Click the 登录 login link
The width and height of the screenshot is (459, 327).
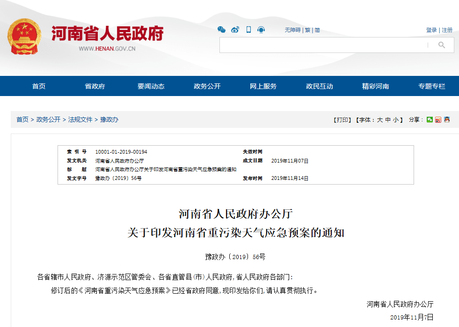[431, 30]
